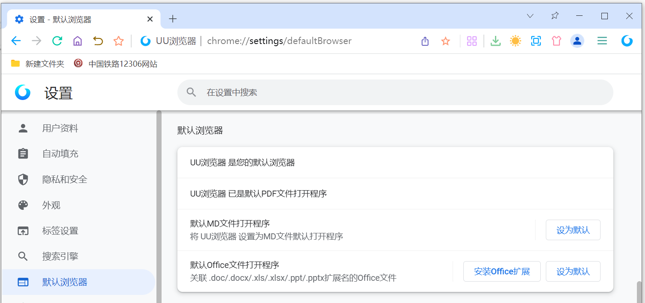Click the text UU浏览器 已是默认PDF文件打开程序
The width and height of the screenshot is (645, 303).
tap(259, 194)
